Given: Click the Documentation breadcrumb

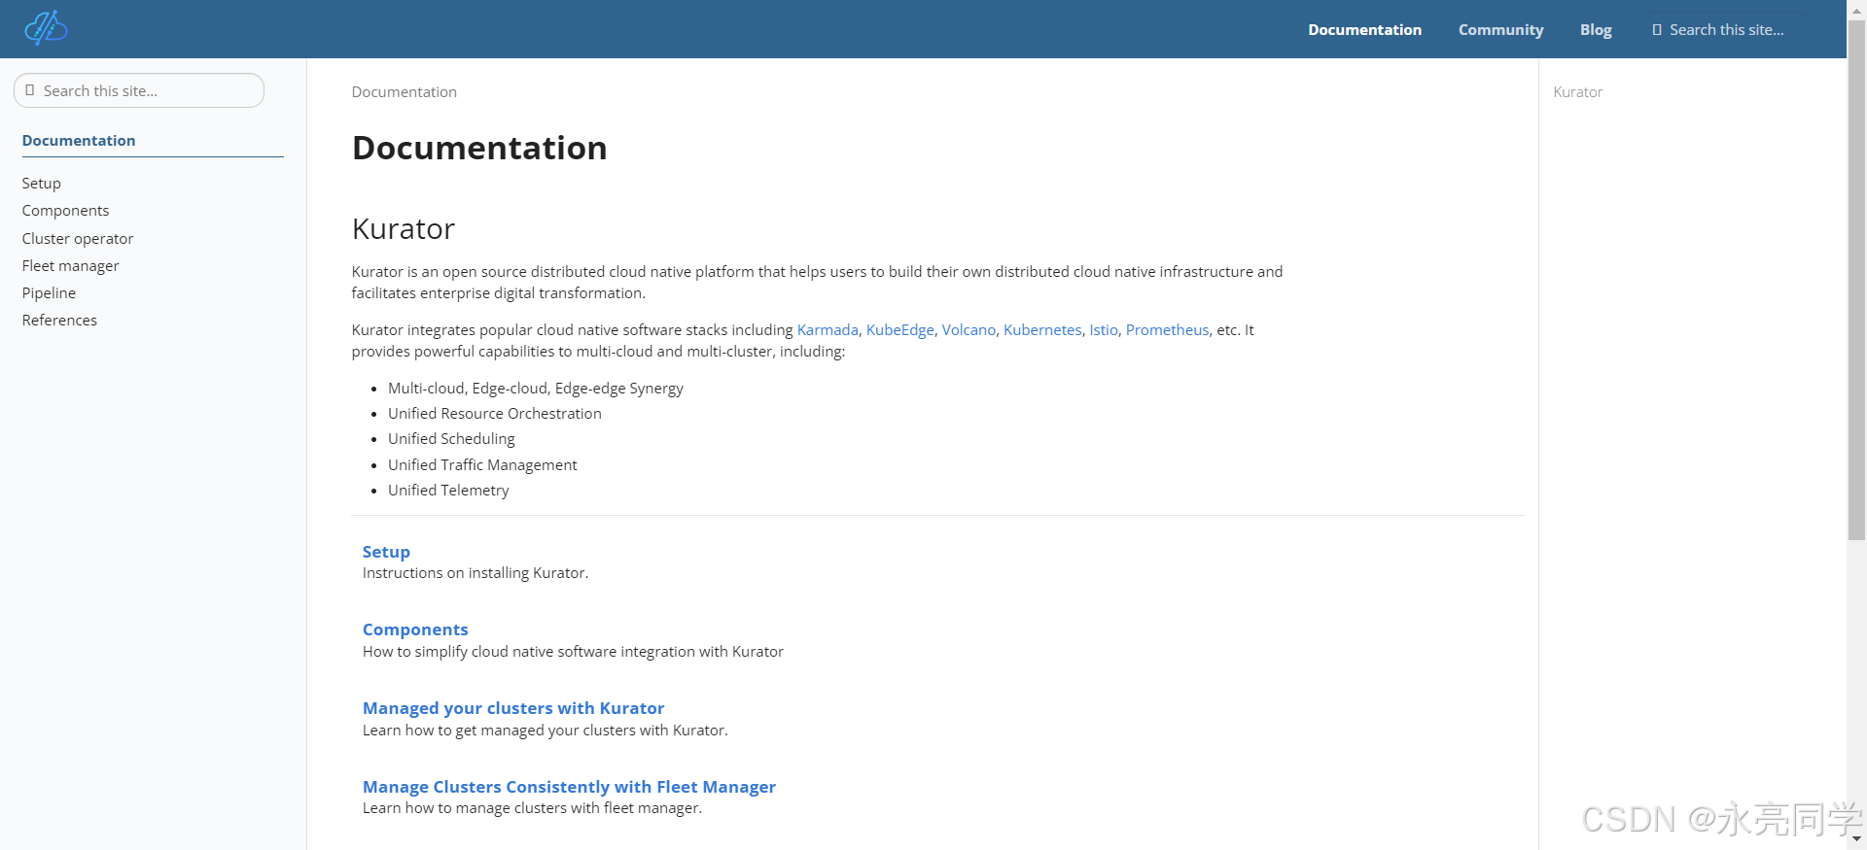Looking at the screenshot, I should coord(404,92).
